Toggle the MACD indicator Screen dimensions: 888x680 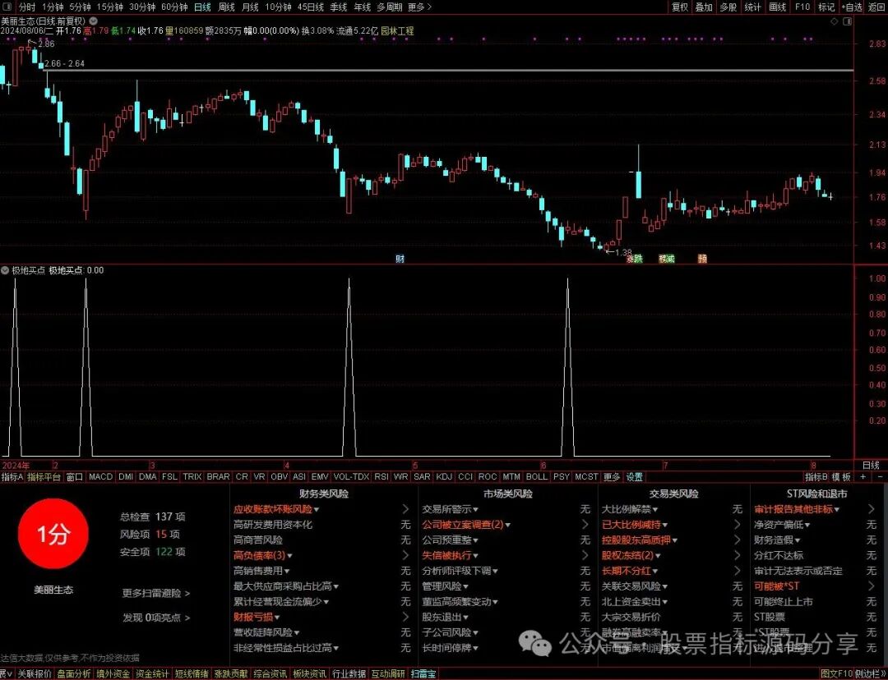[100, 477]
